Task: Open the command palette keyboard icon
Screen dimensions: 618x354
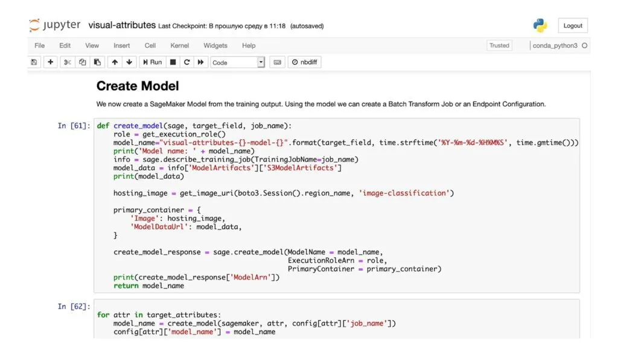Action: [277, 62]
